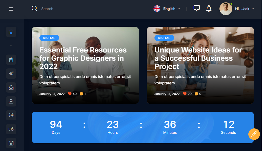This screenshot has width=262, height=151.
Task: Open the notifications bell
Action: coord(209,9)
